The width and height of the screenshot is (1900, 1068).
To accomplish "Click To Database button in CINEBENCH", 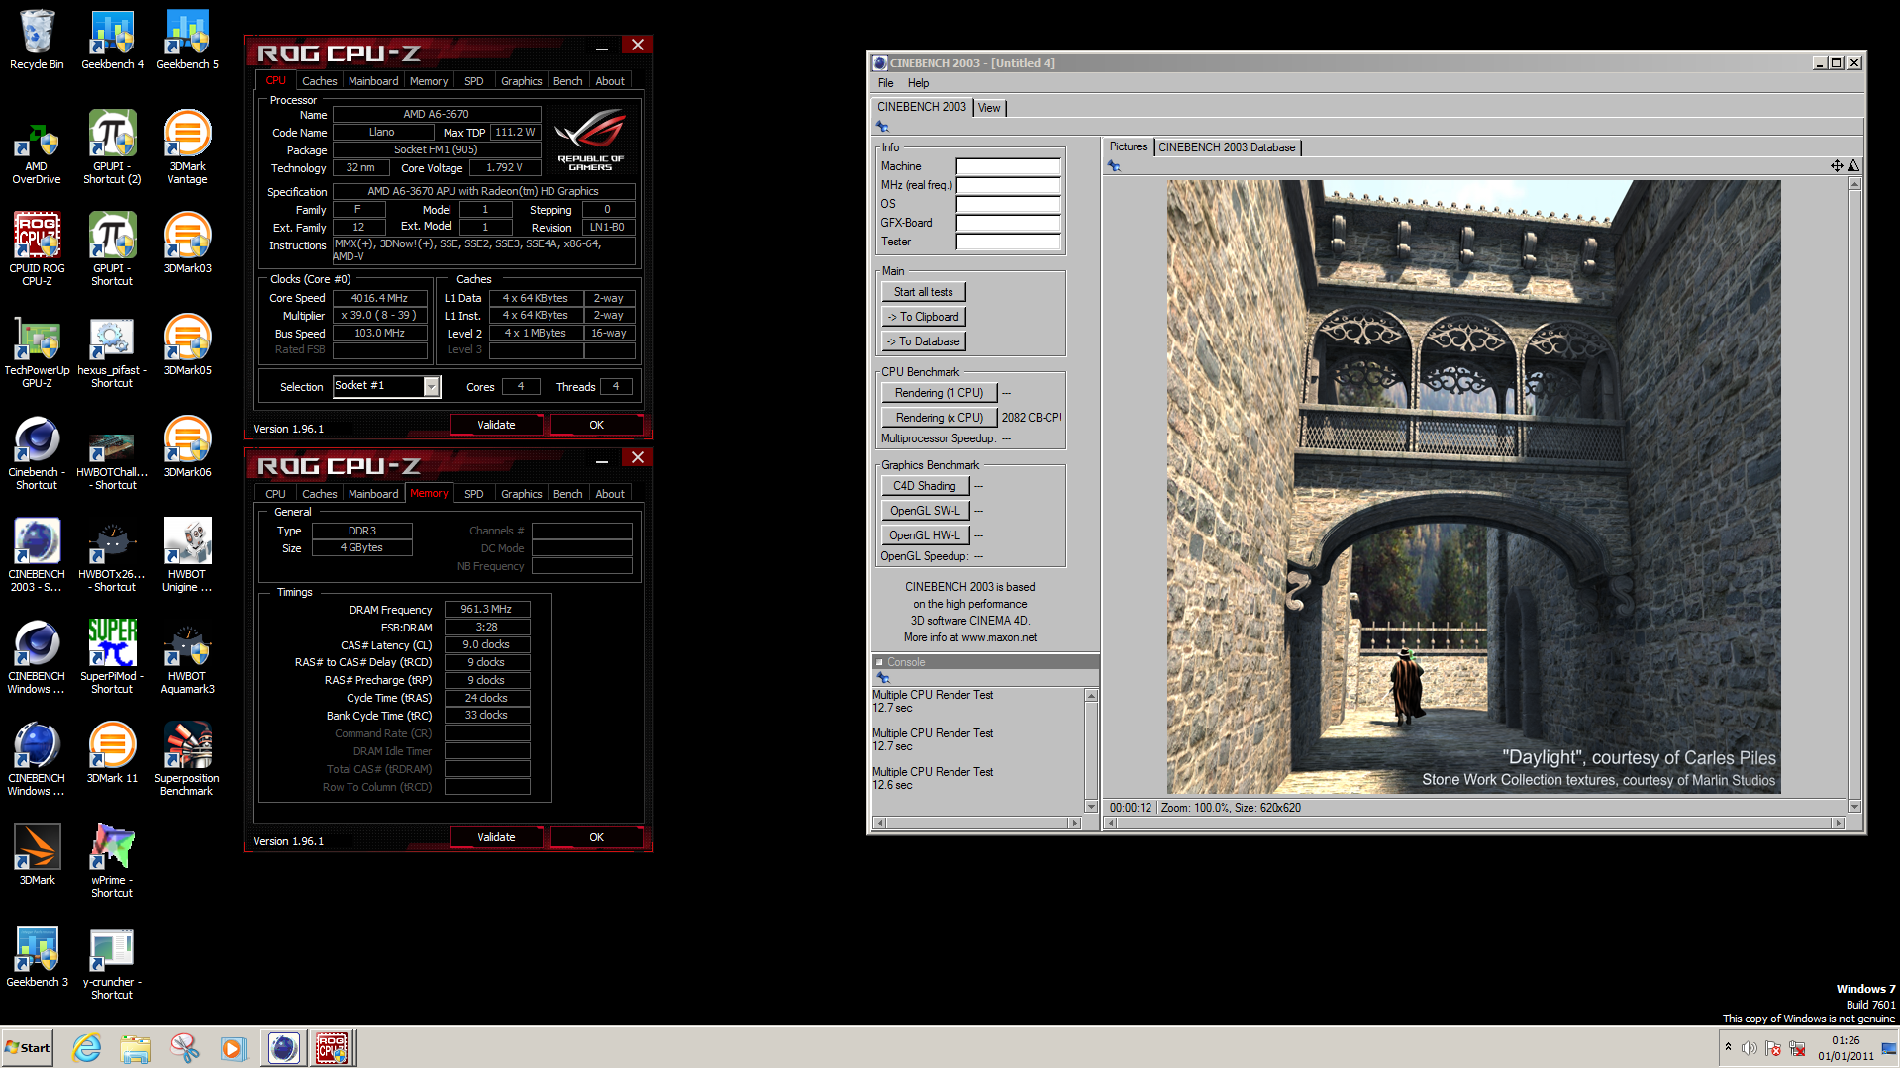I will pos(923,341).
